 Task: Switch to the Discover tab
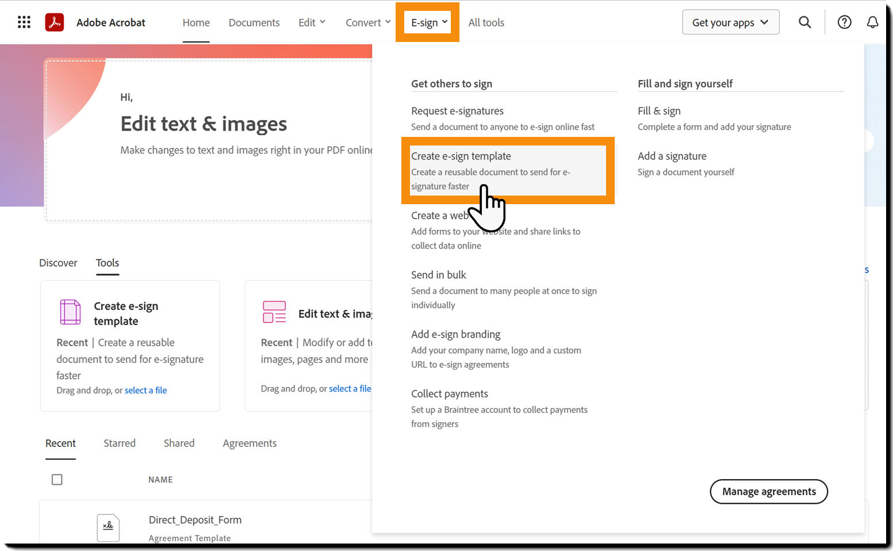pyautogui.click(x=58, y=263)
